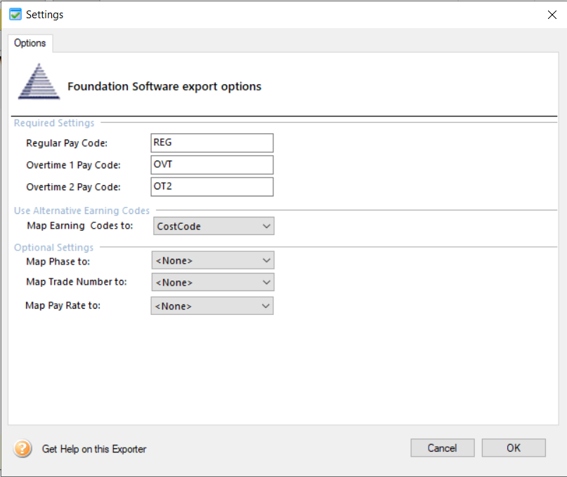The image size is (567, 477).
Task: Click the Foundation Software export options heading
Action: pyautogui.click(x=164, y=87)
